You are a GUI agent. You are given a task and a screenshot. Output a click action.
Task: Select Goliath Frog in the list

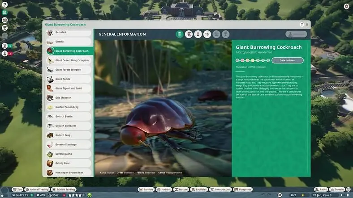pos(69,135)
